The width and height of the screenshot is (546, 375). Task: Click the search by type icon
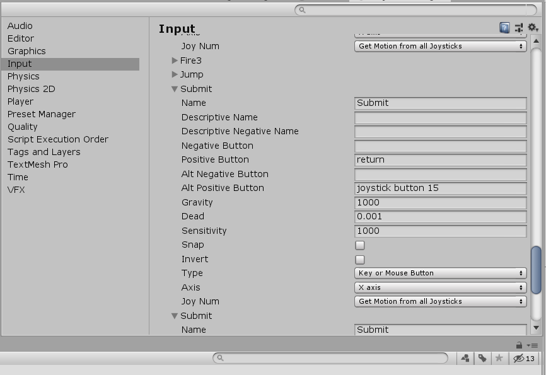tap(465, 358)
